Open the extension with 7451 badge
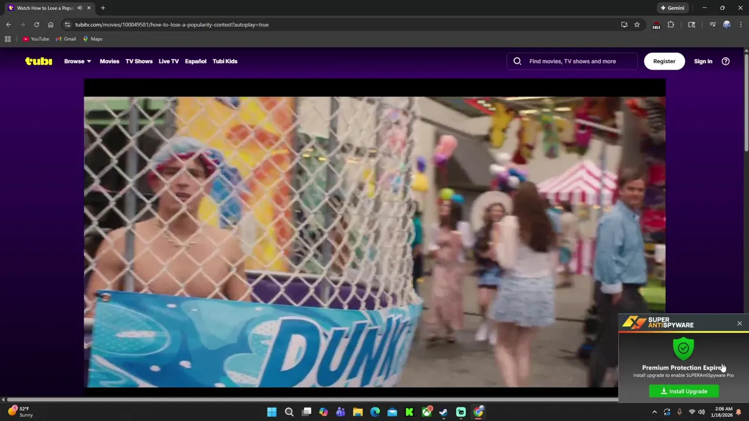Viewport: 749px width, 421px height. click(656, 25)
